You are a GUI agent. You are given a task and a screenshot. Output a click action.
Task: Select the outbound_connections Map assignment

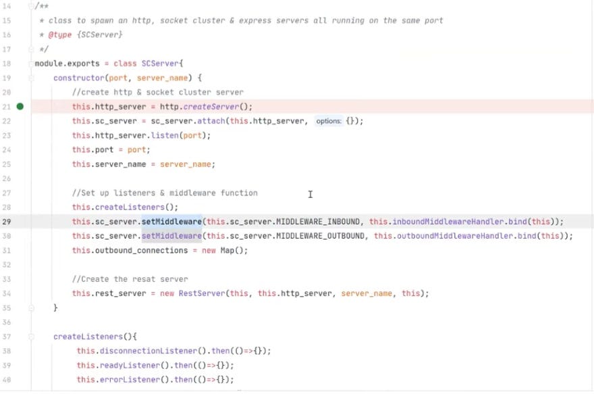134,250
